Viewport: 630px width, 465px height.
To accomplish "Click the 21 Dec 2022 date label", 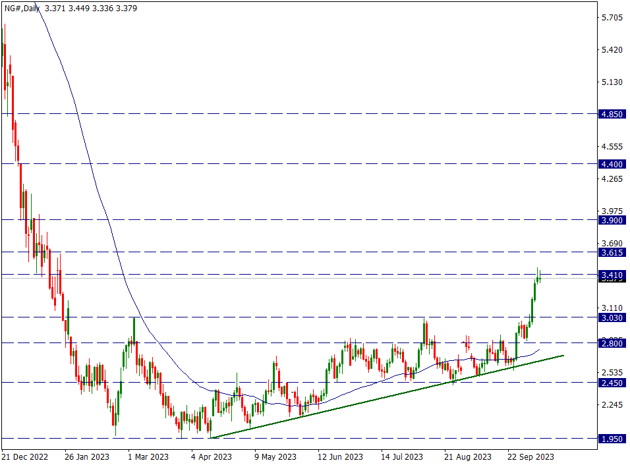I will tap(24, 457).
